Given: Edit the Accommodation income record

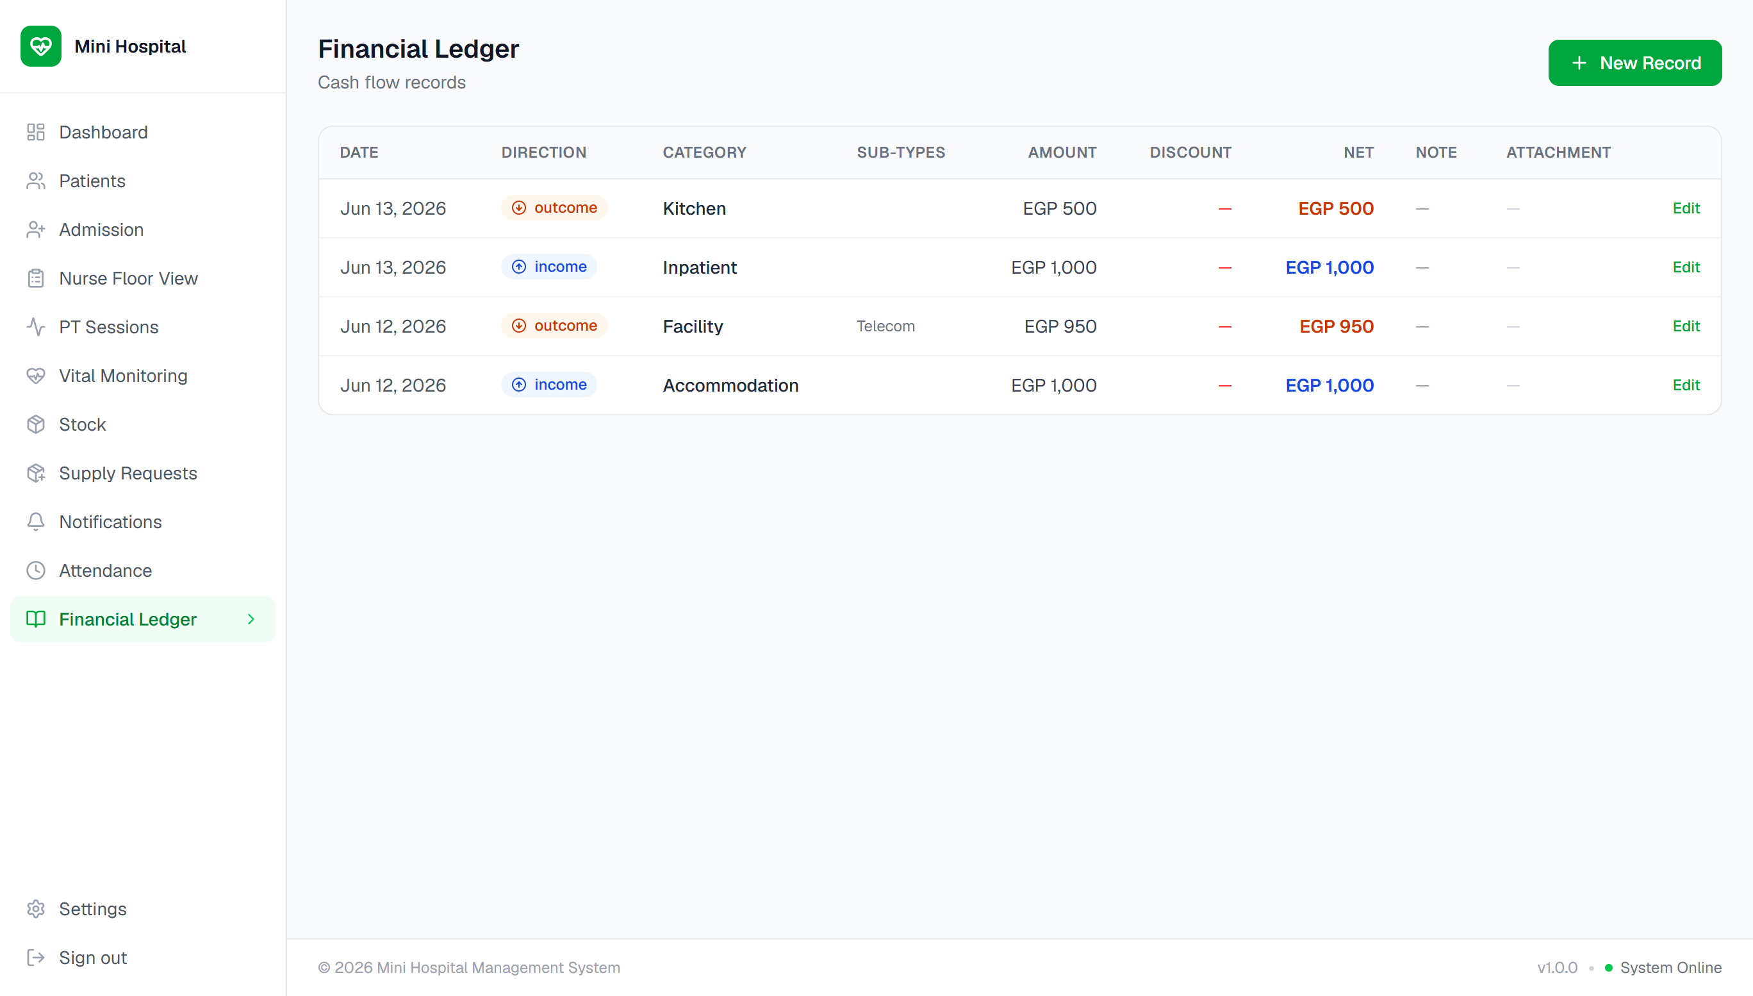Looking at the screenshot, I should pos(1686,385).
